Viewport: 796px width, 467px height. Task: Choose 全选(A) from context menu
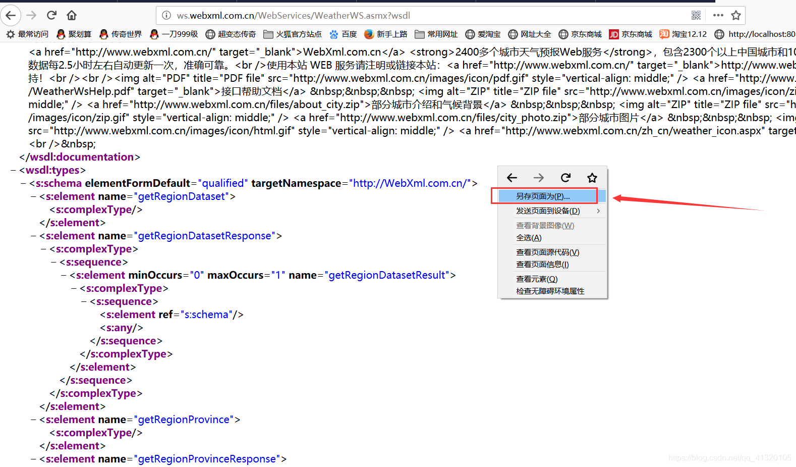(552, 237)
